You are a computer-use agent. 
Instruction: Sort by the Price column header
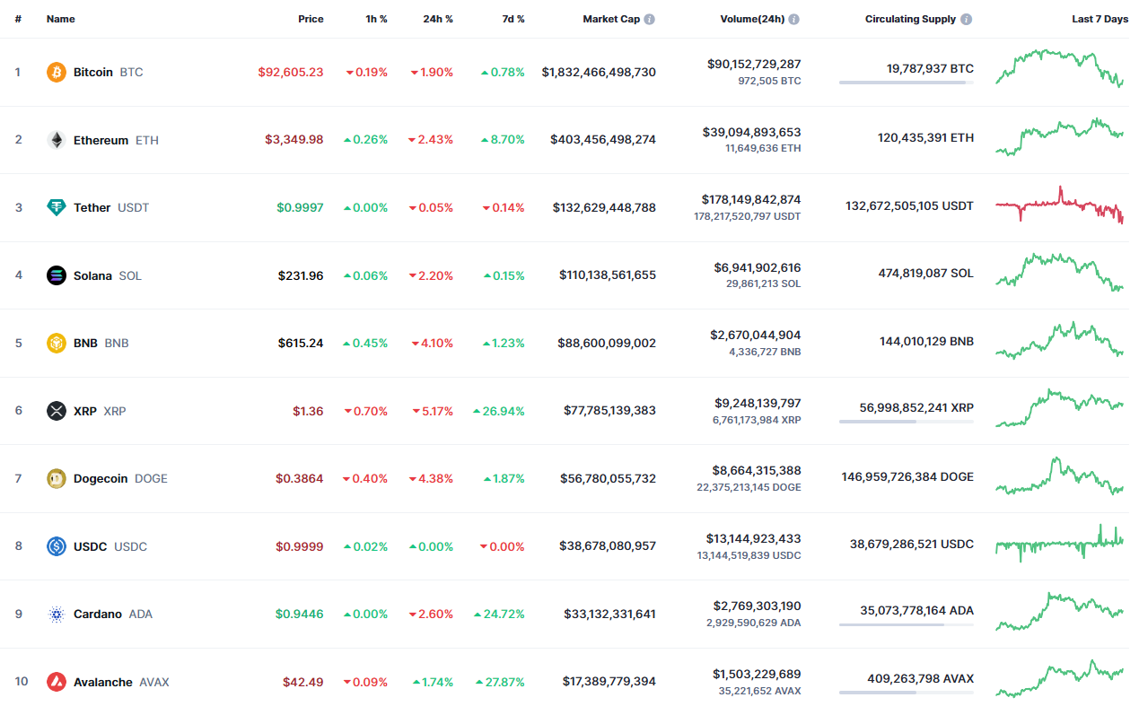tap(311, 19)
